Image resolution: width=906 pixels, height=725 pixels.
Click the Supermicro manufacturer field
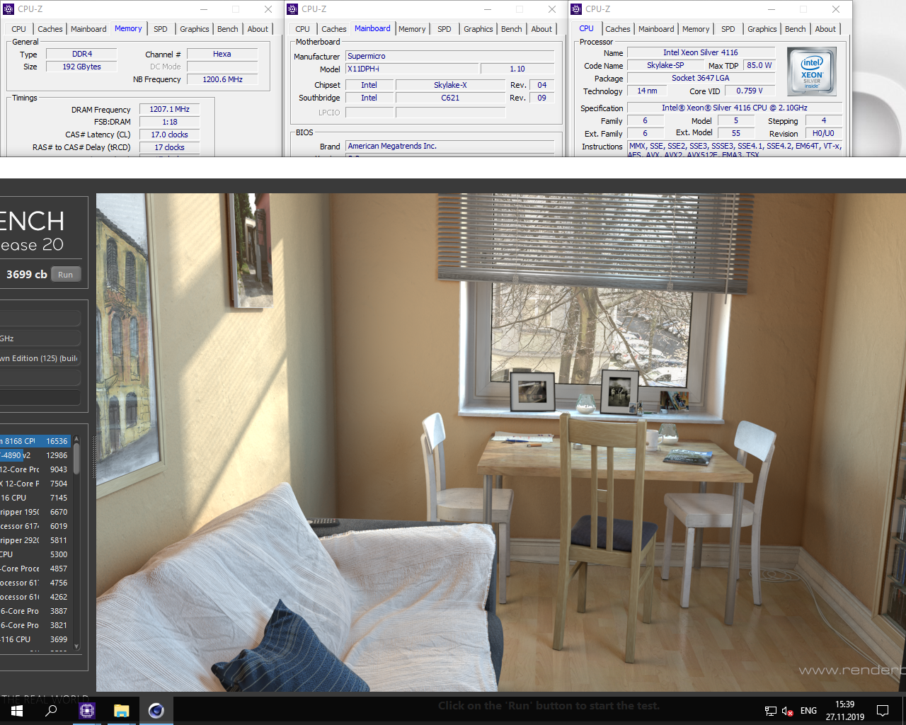point(449,56)
